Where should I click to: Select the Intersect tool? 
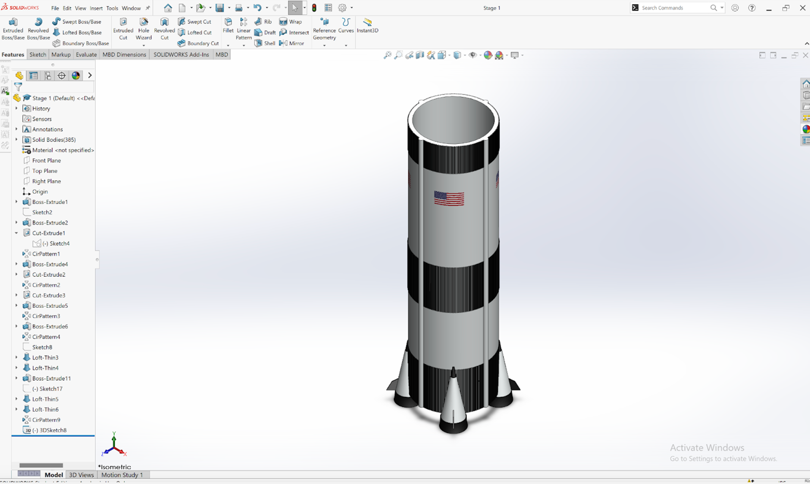(x=294, y=32)
